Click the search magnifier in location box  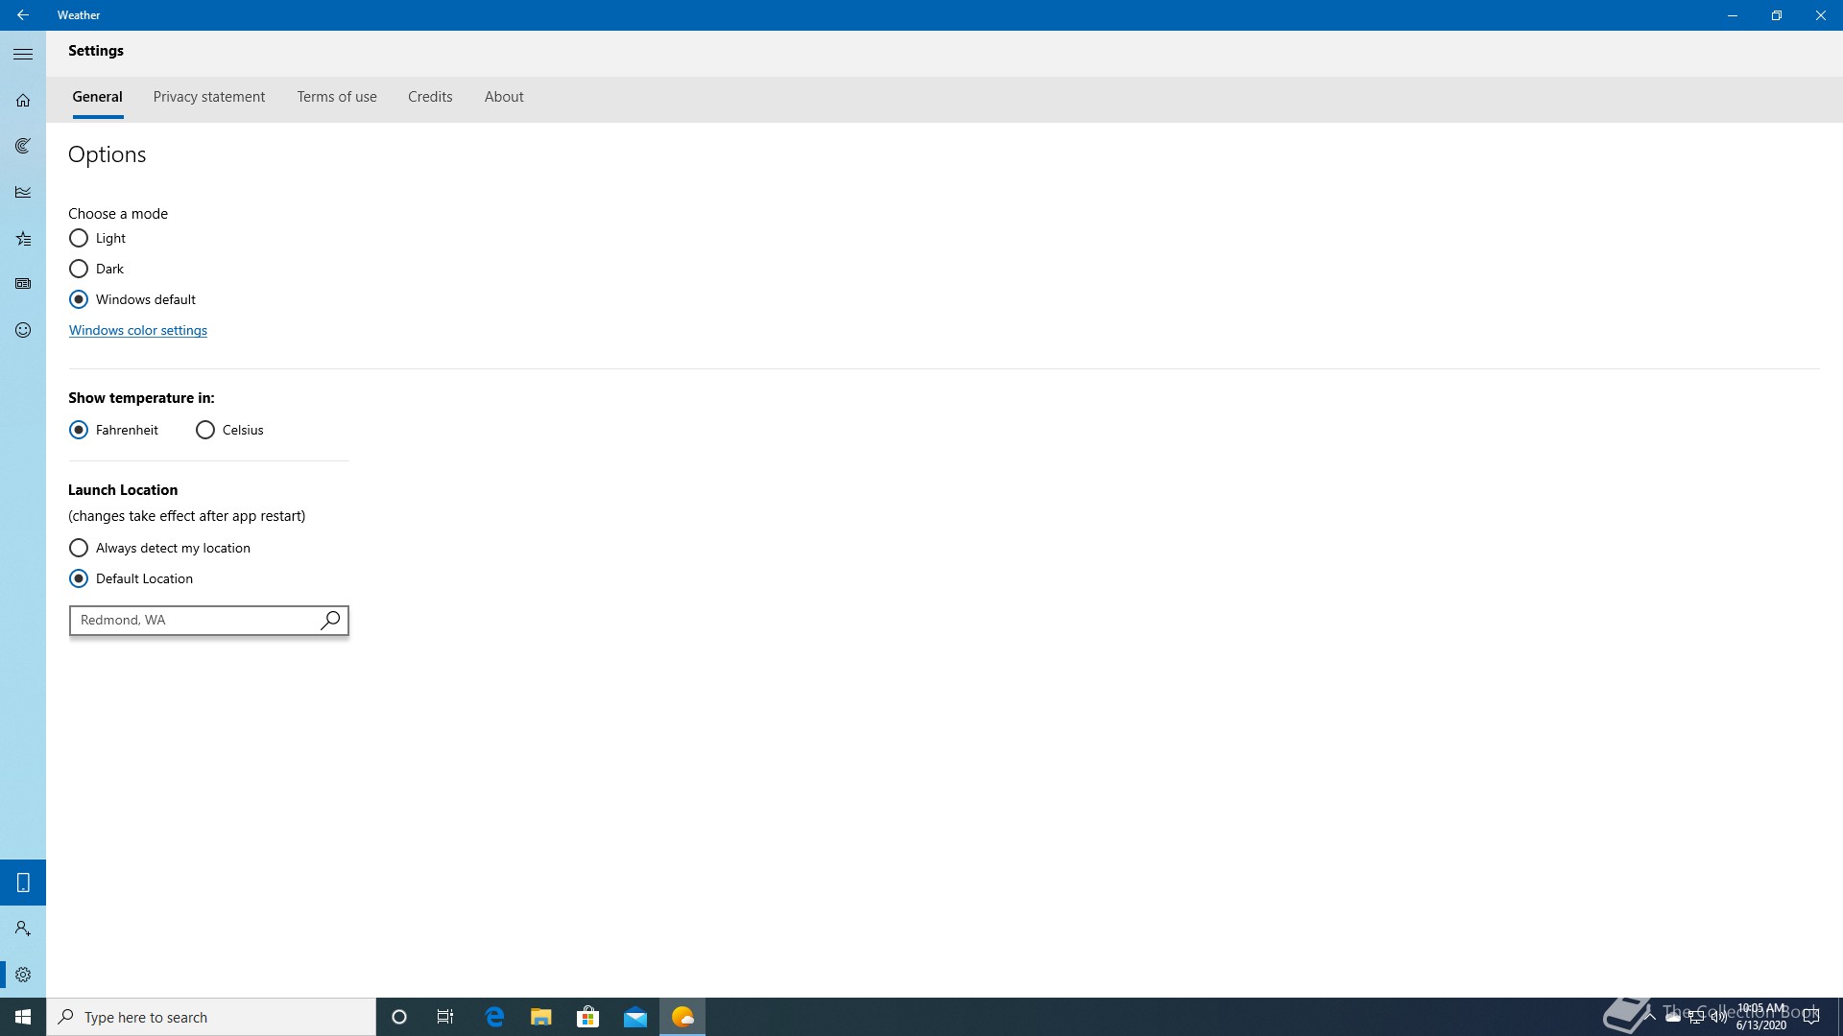(x=330, y=621)
